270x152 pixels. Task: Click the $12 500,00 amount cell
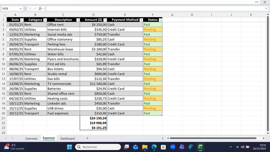(93, 84)
